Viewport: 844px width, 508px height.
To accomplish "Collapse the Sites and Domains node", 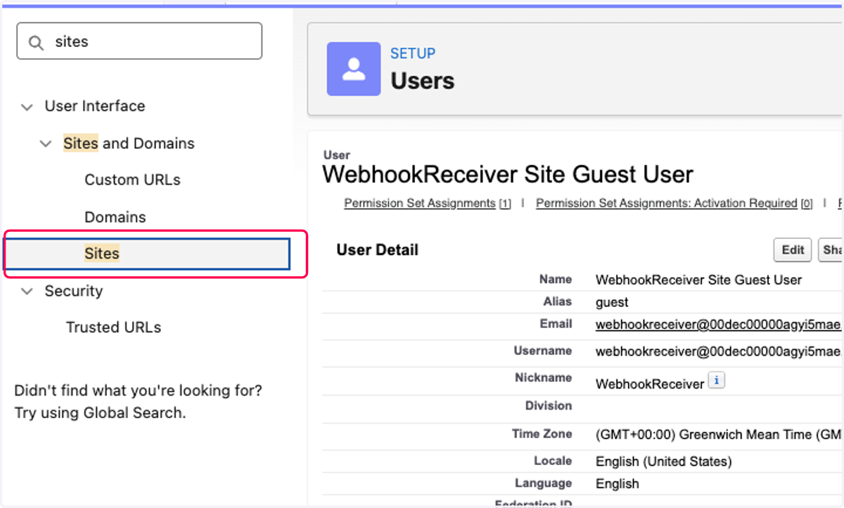I will [x=46, y=144].
